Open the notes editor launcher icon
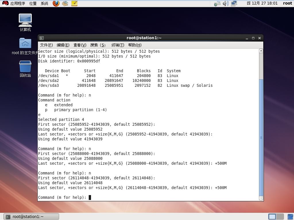The image size is (294, 220). [x=74, y=3]
